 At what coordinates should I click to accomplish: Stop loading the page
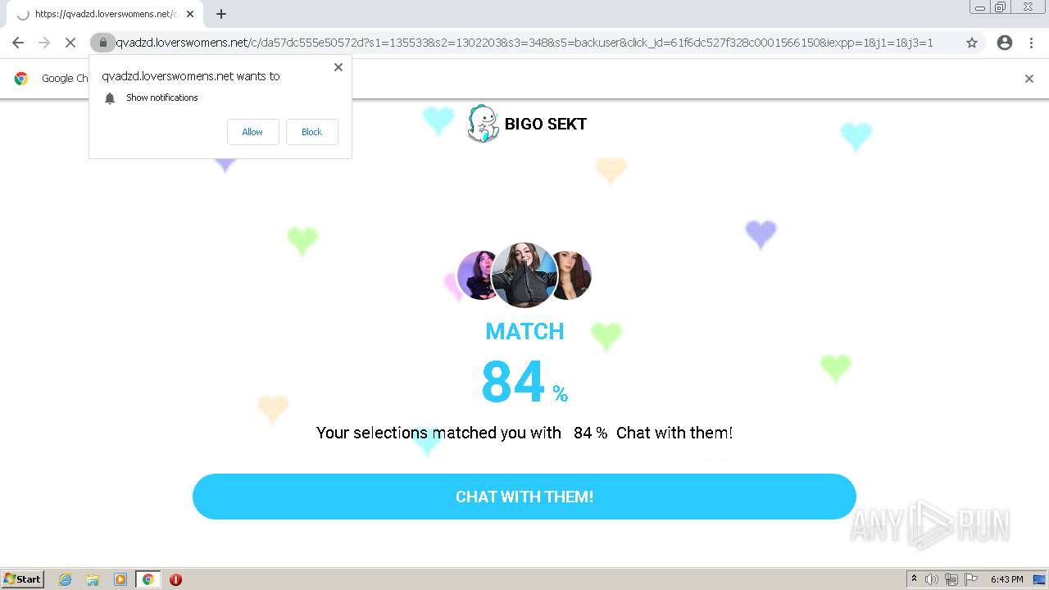[70, 43]
